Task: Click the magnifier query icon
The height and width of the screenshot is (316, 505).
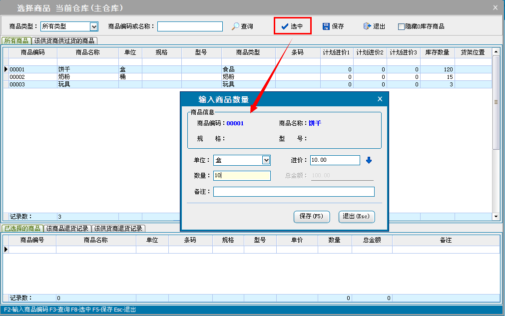Action: tap(235, 26)
